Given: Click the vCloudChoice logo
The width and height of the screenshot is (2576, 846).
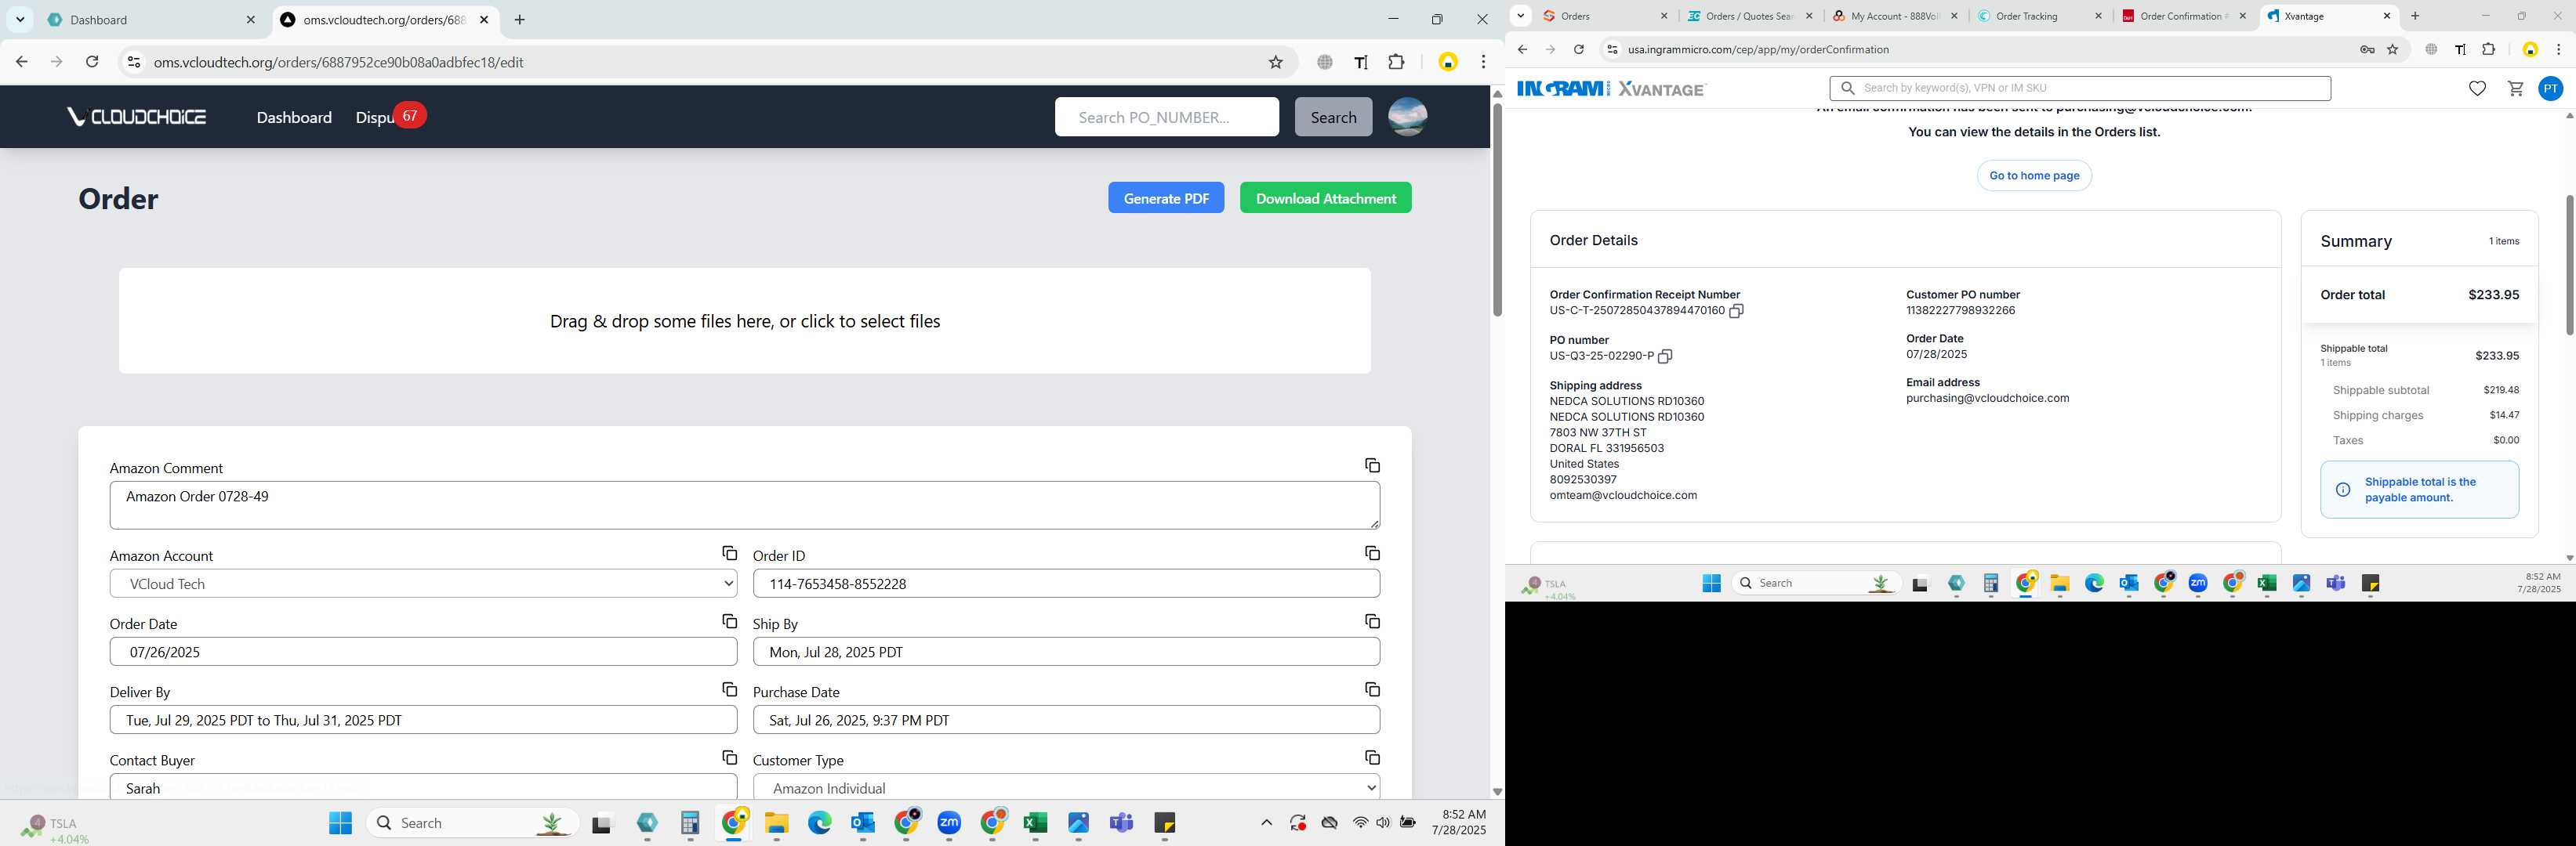Looking at the screenshot, I should 137,117.
